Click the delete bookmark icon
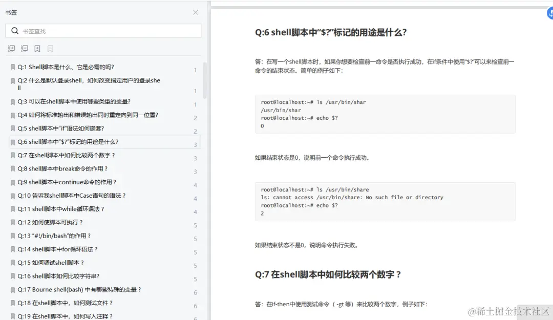 pos(50,49)
